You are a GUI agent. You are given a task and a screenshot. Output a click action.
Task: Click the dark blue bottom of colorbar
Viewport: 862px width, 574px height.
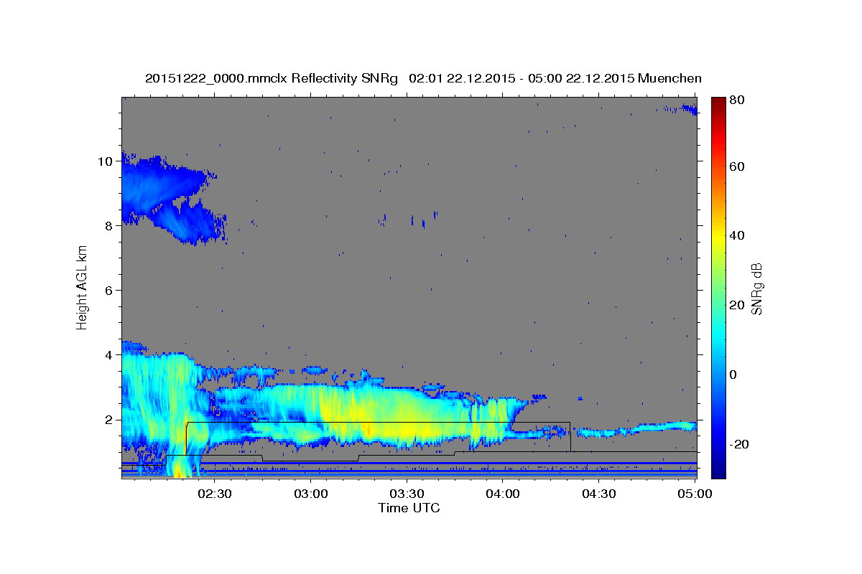(718, 472)
